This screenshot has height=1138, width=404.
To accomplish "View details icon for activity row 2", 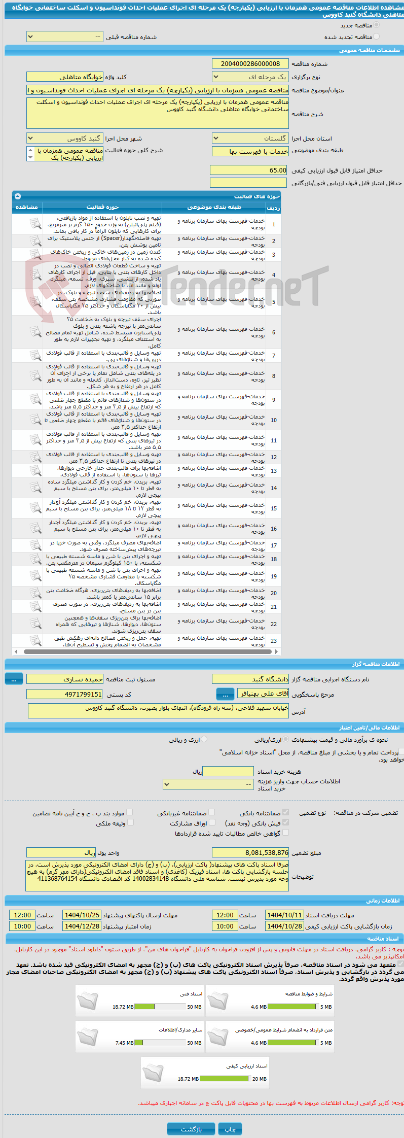I will (x=35, y=241).
